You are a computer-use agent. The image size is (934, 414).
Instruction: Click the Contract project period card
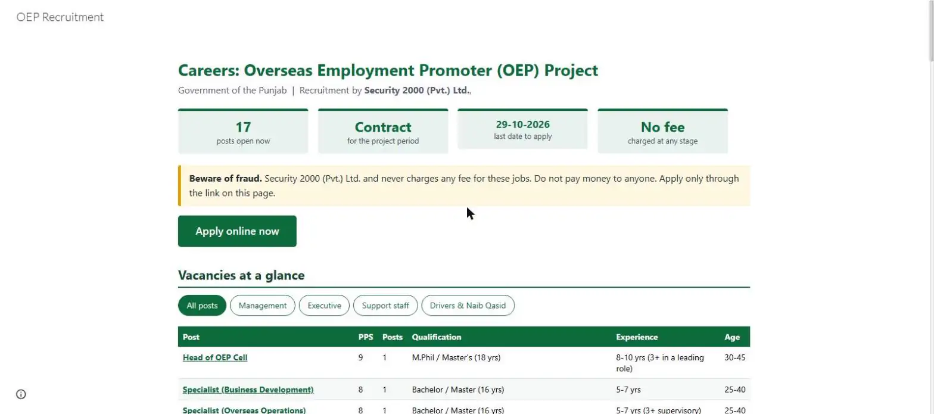[x=383, y=132]
